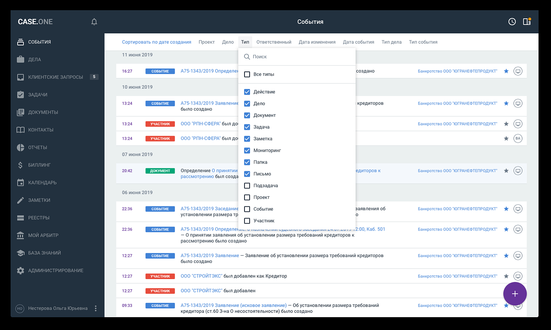This screenshot has height=330, width=551.
Task: Click the purple plus add button
Action: tap(515, 294)
